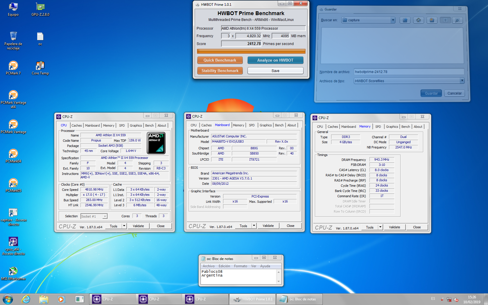Viewport: 488px width, 305px height.
Task: Open SPD tab in left CPU-Z window
Action: click(x=122, y=125)
